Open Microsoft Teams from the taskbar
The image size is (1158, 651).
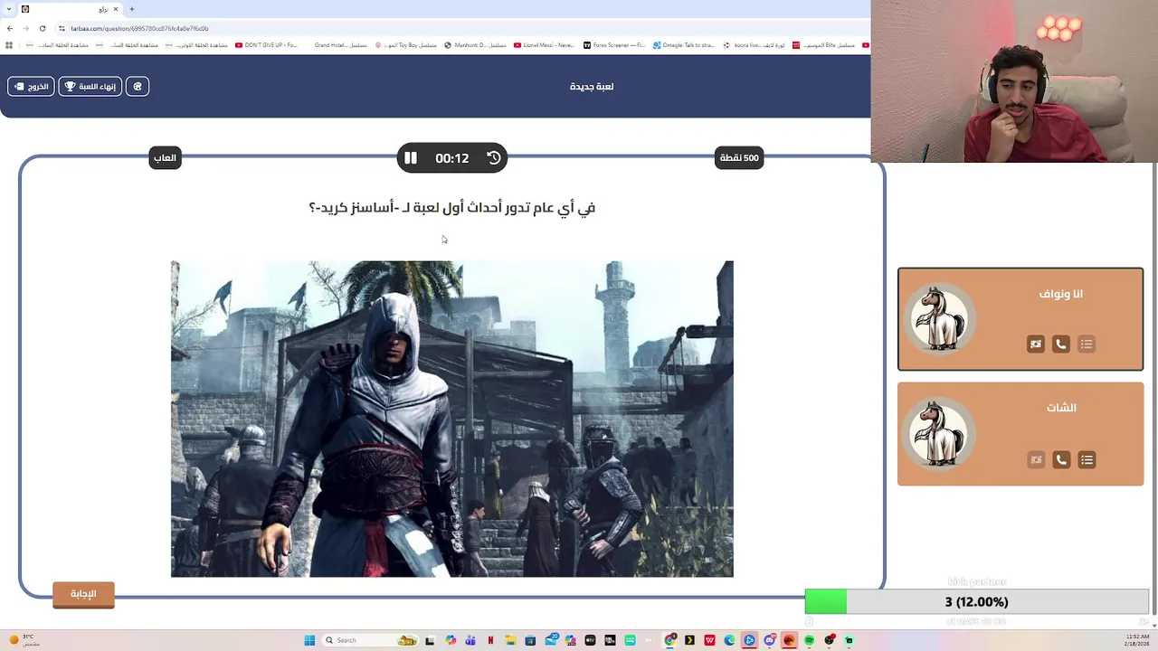coord(470,640)
